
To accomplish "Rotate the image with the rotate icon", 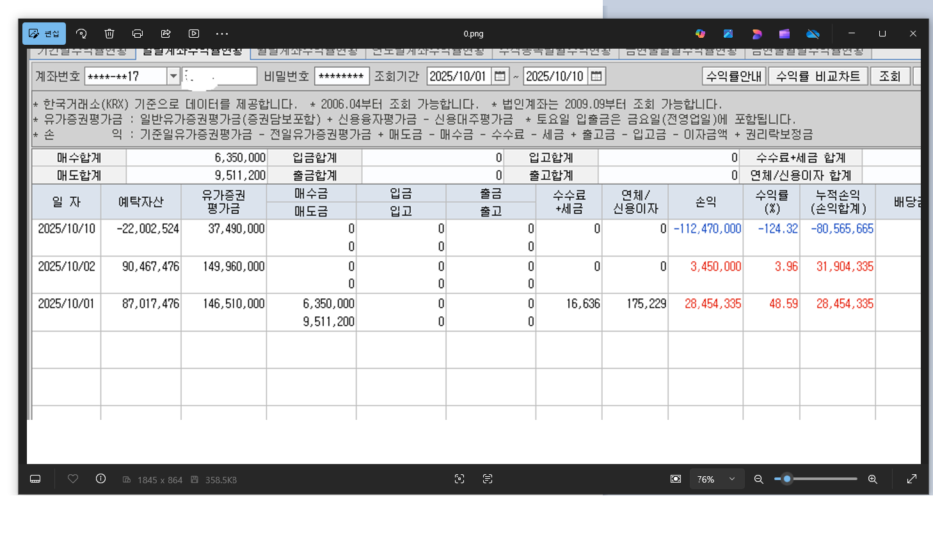I will coord(81,33).
